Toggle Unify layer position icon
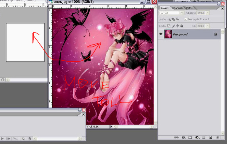227x144 pixels. 169,19
